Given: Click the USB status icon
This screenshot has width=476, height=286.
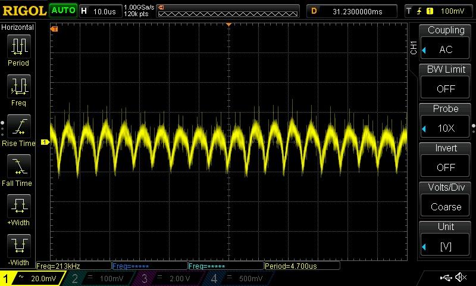Looking at the screenshot, I should 445,278.
